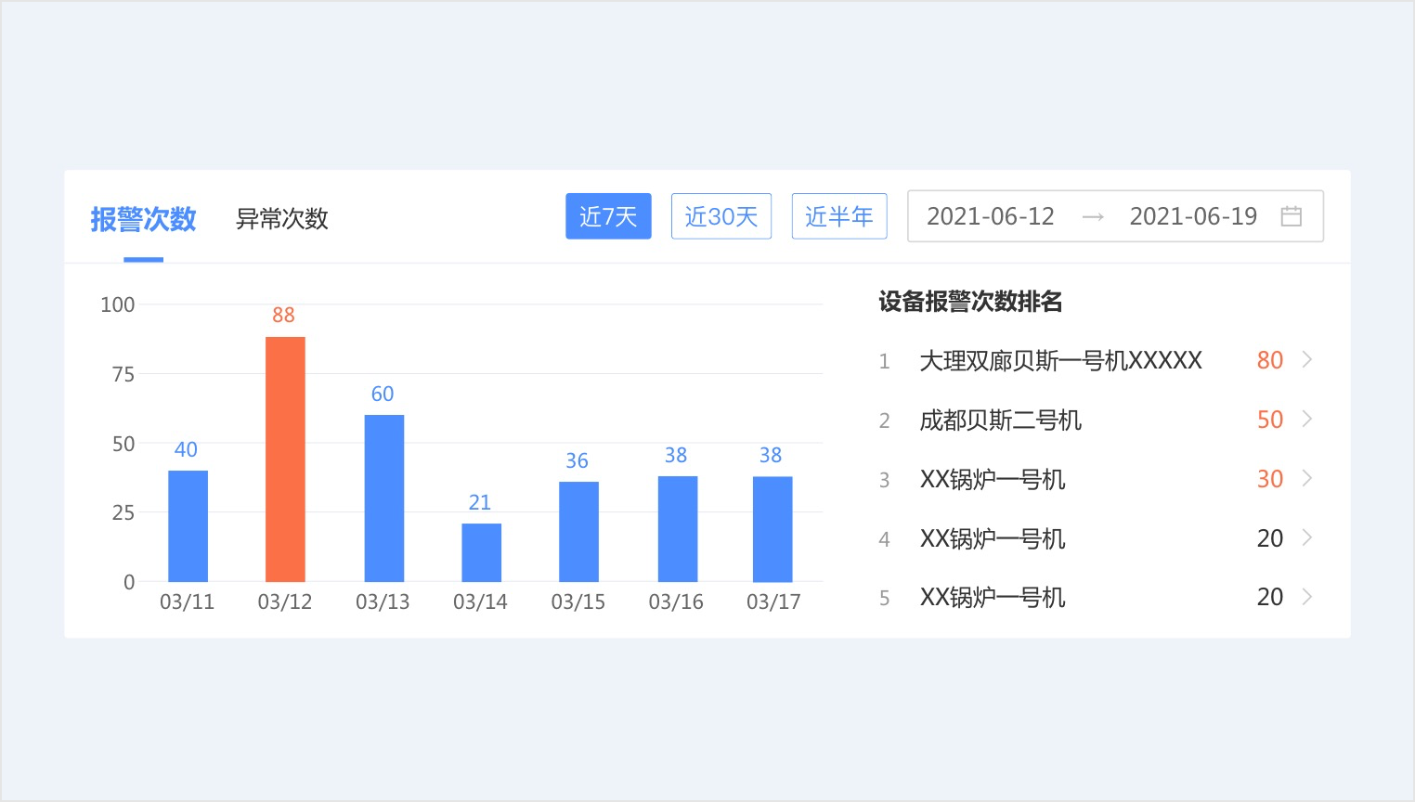Open 大理双廊贝斯一号机XXXXX device entry
This screenshot has height=802, width=1415.
1060,360
